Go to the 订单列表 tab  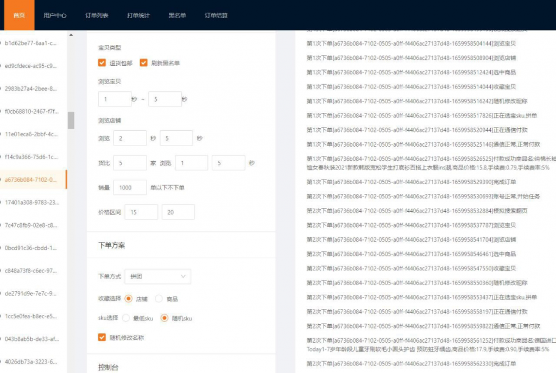(x=97, y=15)
